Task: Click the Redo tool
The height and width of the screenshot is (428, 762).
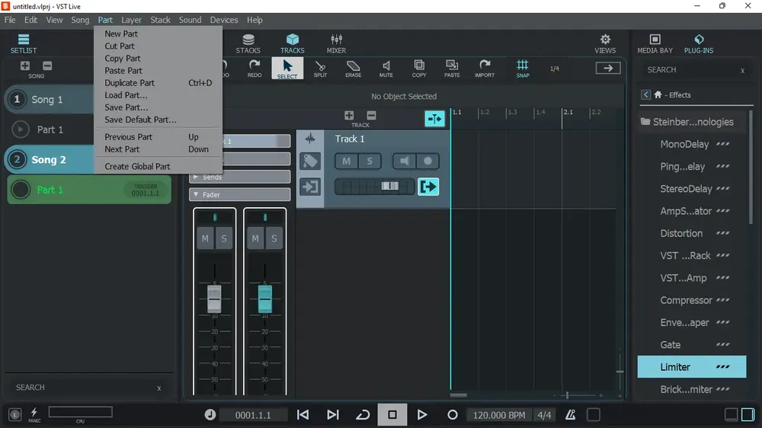Action: 255,69
